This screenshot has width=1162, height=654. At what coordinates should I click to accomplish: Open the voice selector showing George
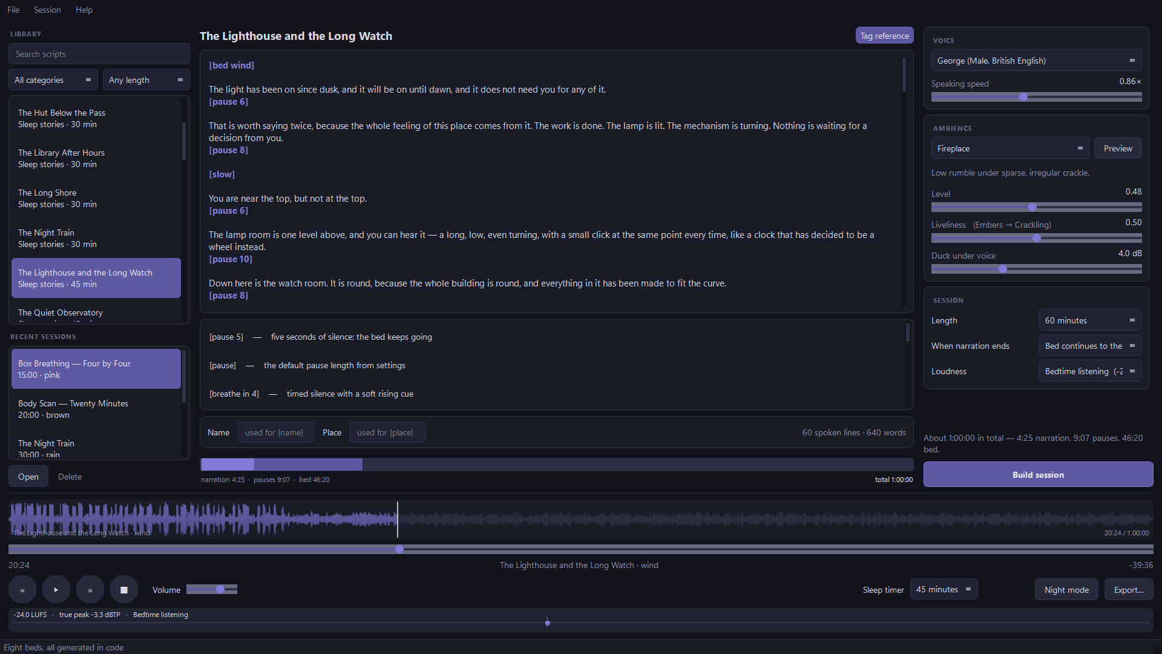click(x=1036, y=61)
